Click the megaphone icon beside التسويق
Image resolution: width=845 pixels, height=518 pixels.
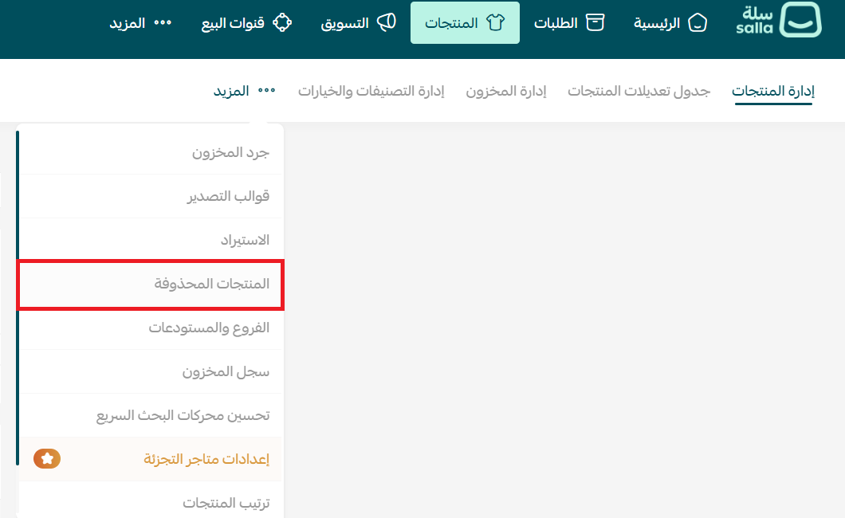click(x=387, y=22)
